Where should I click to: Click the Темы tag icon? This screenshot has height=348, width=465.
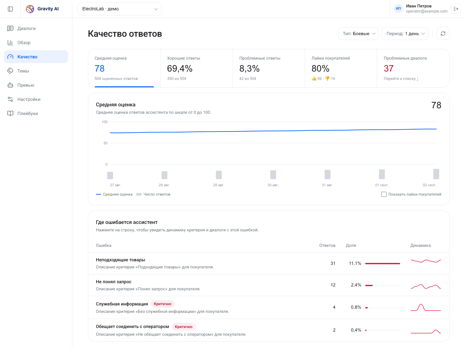pyautogui.click(x=10, y=71)
